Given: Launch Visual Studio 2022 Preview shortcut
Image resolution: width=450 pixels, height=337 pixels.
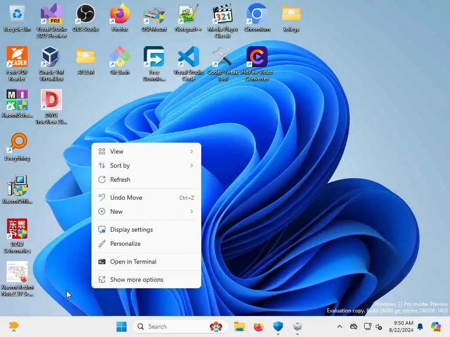Looking at the screenshot, I should (51, 21).
